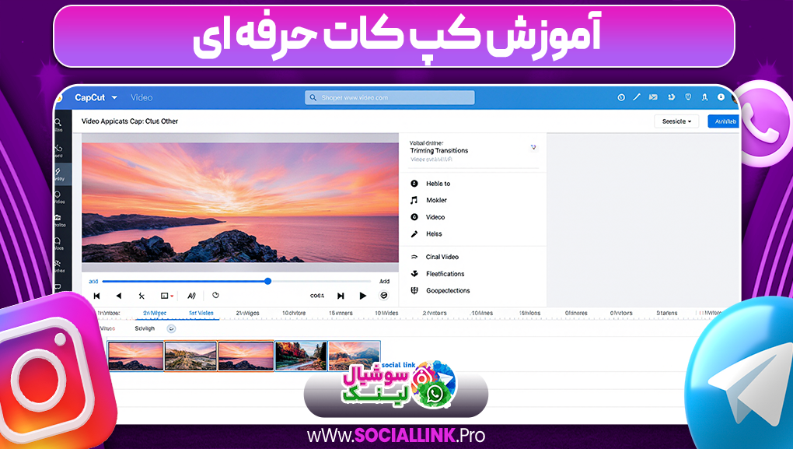This screenshot has height=449, width=793.
Task: Select the 10Mnes timeline marker
Action: [482, 313]
